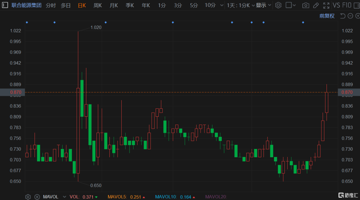Switch to the 分时 chart tab
The height and width of the screenshot is (200, 360).
coord(51,5)
